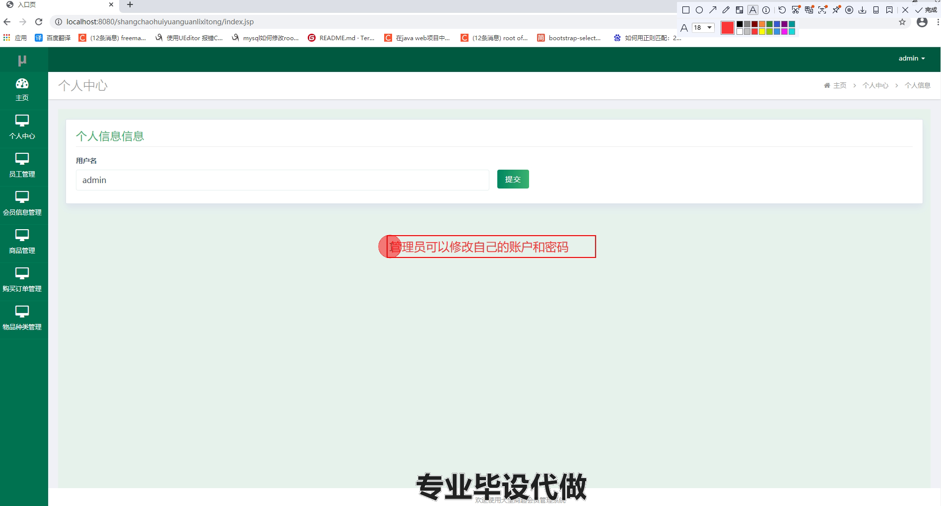Open 员工管理 in the sidebar

coord(22,166)
